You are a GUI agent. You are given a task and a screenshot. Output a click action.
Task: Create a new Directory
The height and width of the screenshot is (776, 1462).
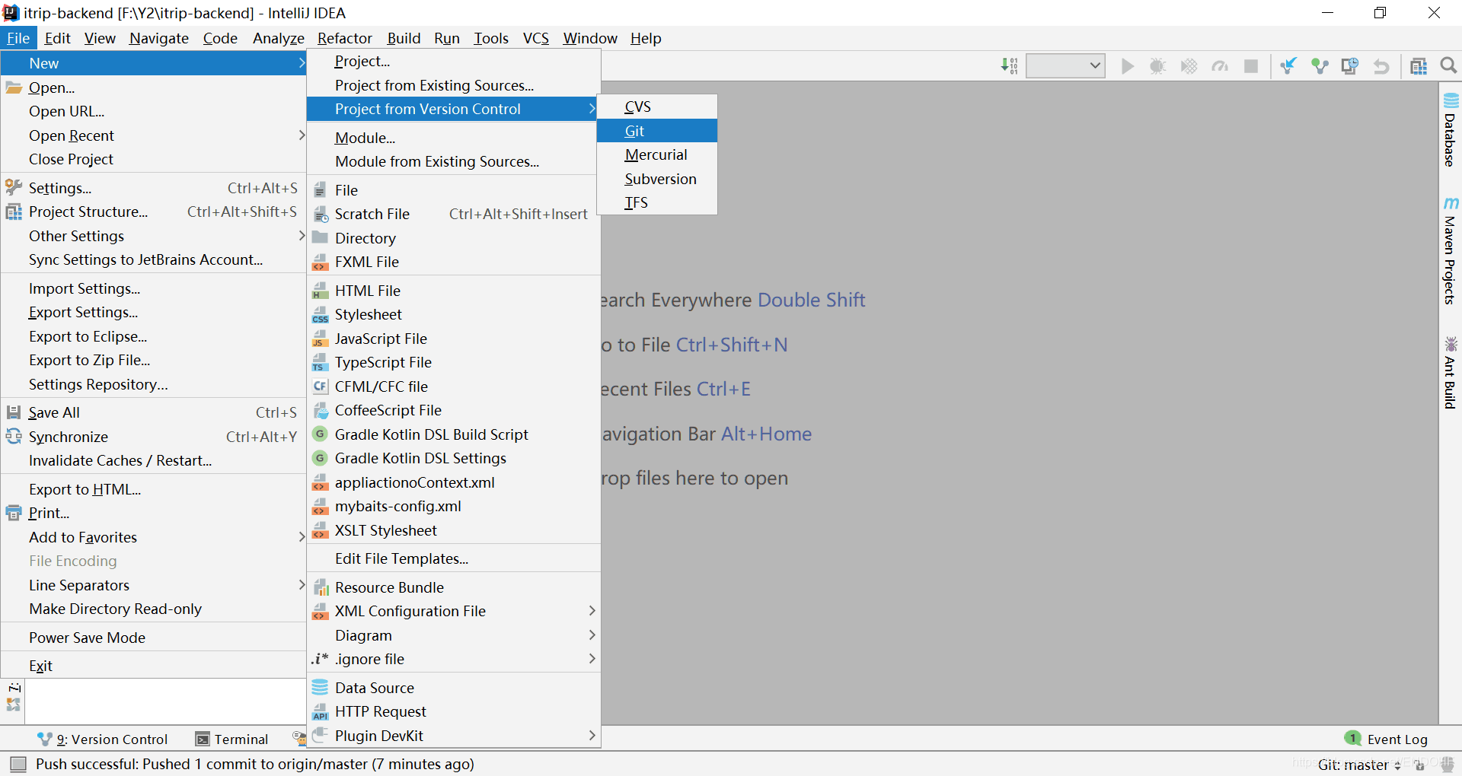pyautogui.click(x=454, y=238)
